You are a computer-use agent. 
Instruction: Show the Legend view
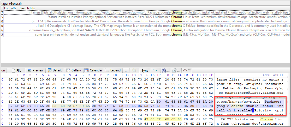(x=113, y=70)
